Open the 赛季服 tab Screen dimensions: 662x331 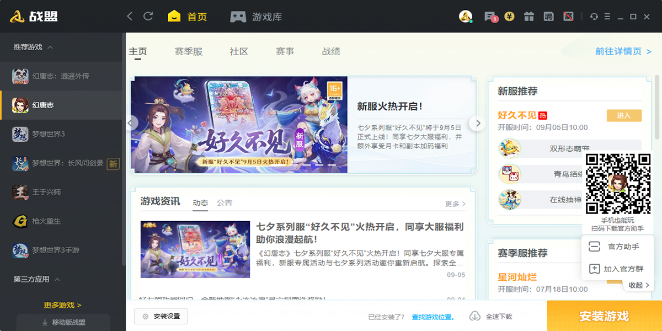click(x=189, y=51)
